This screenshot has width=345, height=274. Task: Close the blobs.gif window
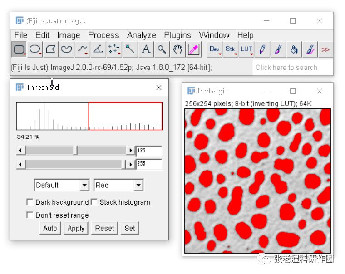pos(320,91)
